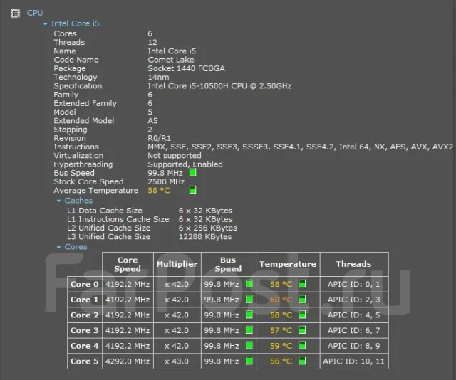This screenshot has width=456, height=380.
Task: Click Core 0 speed 4192.2 MHz cell
Action: tap(128, 284)
